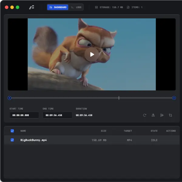Viewport: 182px width, 182px height.
Task: Select the crop video tool
Action: click(170, 115)
